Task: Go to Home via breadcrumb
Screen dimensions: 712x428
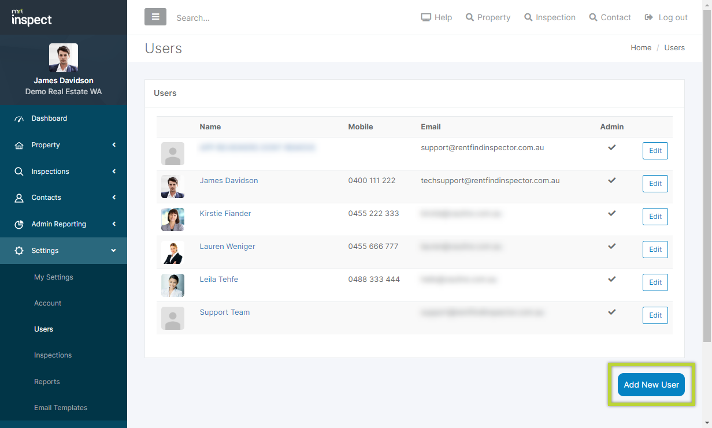Action: (x=641, y=48)
